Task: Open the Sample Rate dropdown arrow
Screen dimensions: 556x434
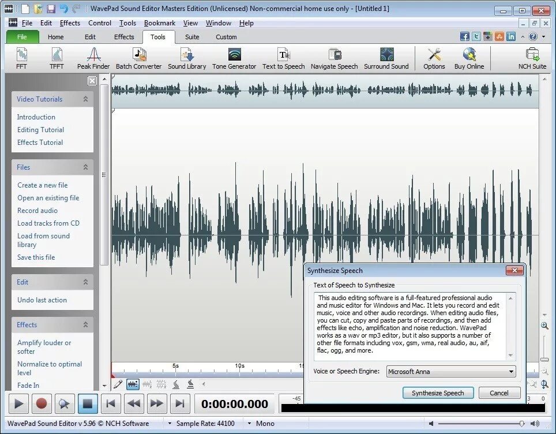Action: (170, 424)
